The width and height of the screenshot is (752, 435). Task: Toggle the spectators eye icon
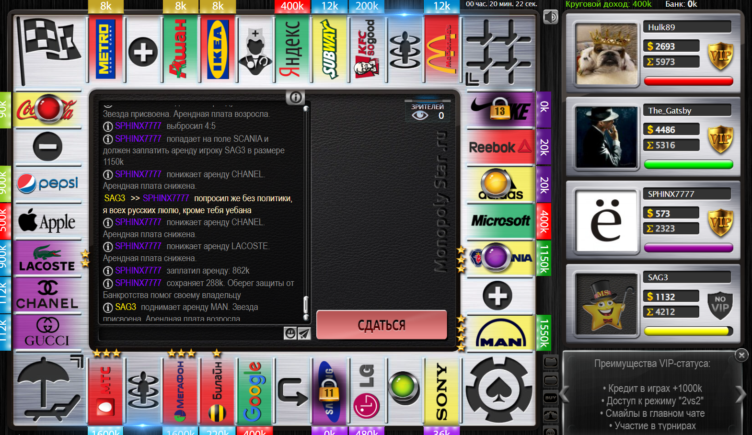[x=420, y=115]
